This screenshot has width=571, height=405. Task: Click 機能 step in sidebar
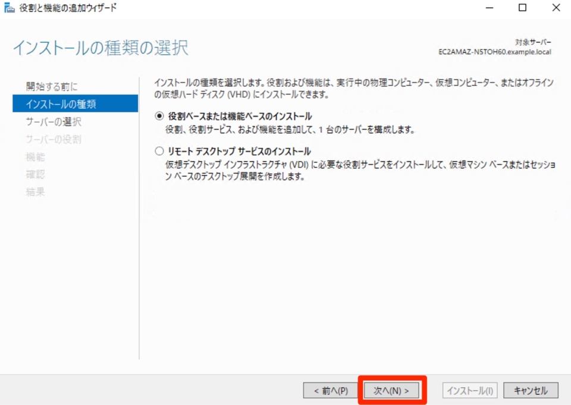[35, 157]
